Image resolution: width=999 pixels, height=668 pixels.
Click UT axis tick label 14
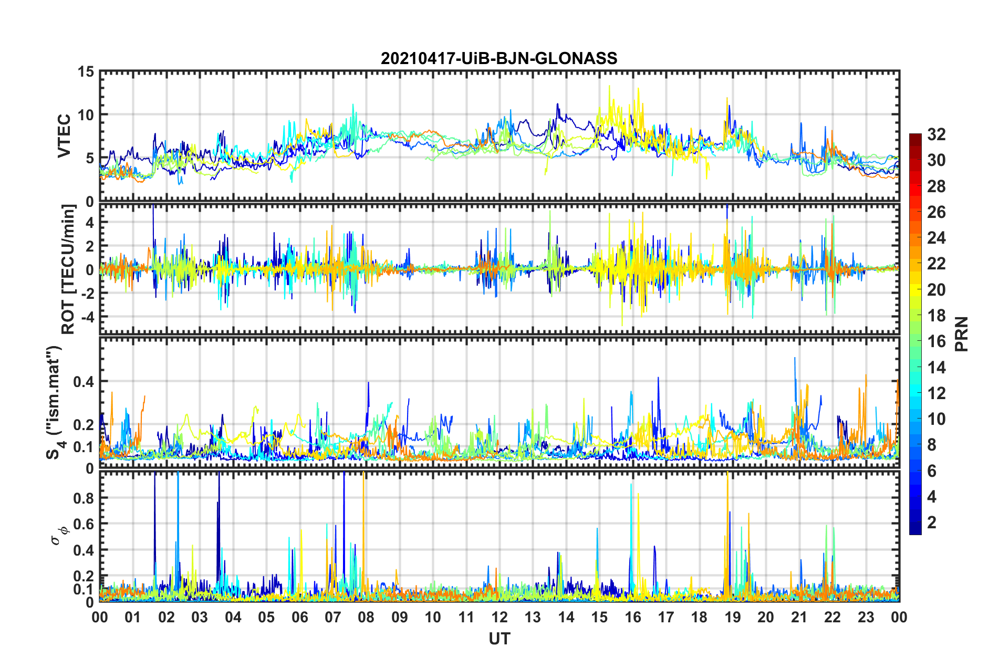point(566,617)
